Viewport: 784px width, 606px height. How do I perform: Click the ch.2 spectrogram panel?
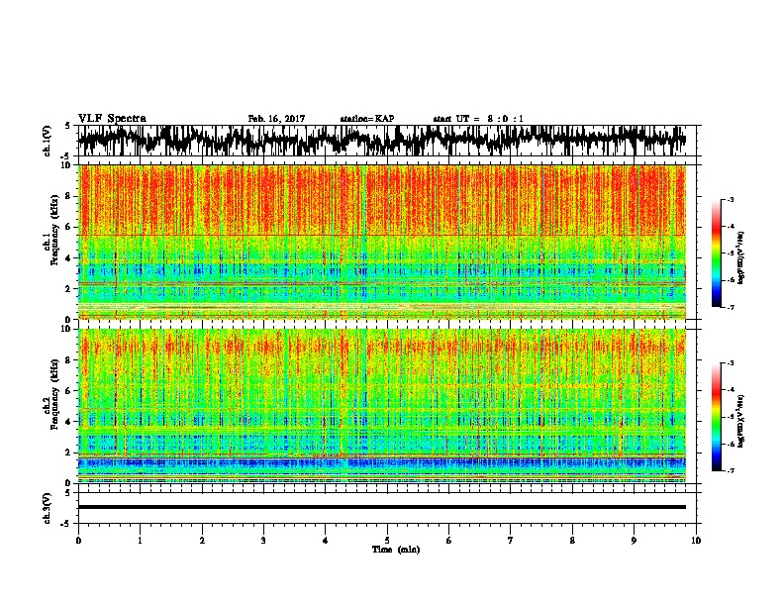382,406
